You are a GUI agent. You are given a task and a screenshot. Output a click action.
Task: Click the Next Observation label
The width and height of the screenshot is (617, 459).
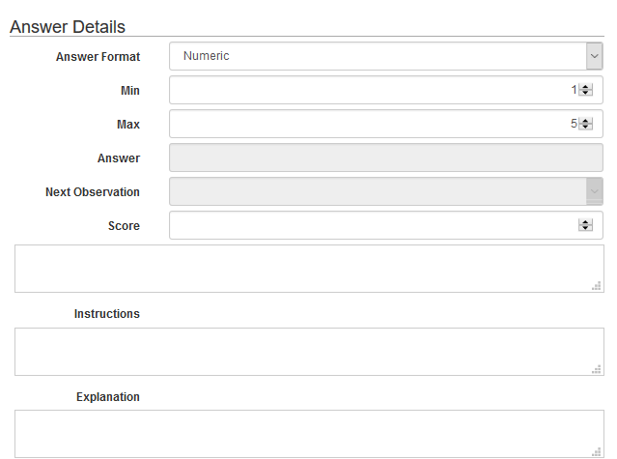point(93,192)
